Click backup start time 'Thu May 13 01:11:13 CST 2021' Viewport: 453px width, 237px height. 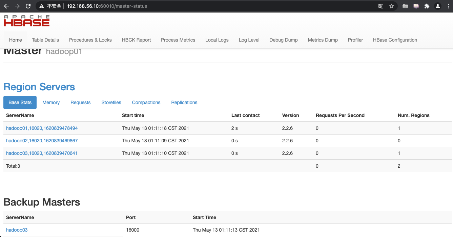coord(226,230)
